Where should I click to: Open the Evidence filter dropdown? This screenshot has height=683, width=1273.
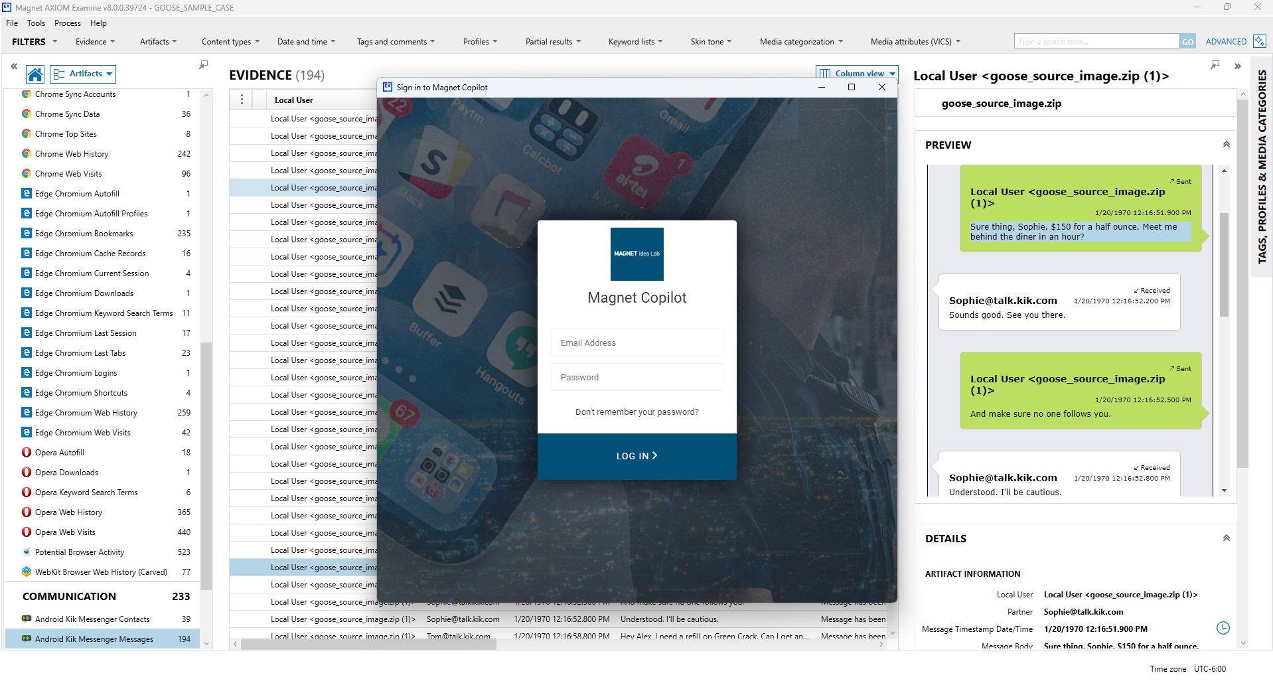pyautogui.click(x=95, y=42)
